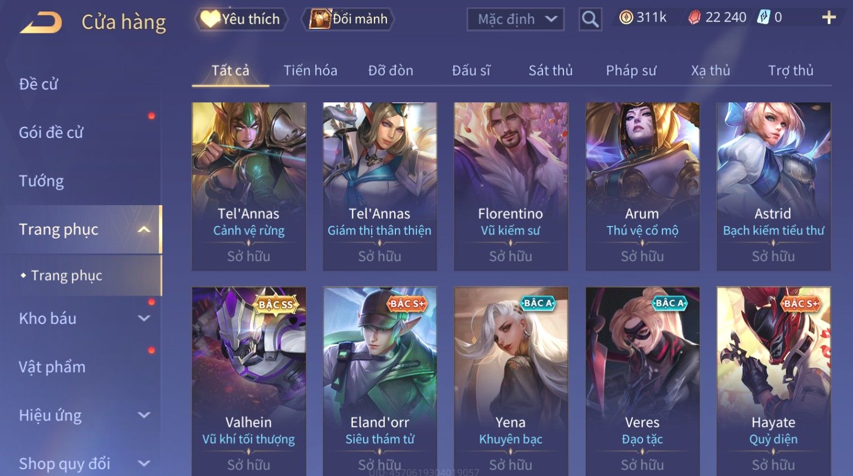Select Valhein Vũ khí tối thượng skin
Screen dimensions: 853x476
249,382
